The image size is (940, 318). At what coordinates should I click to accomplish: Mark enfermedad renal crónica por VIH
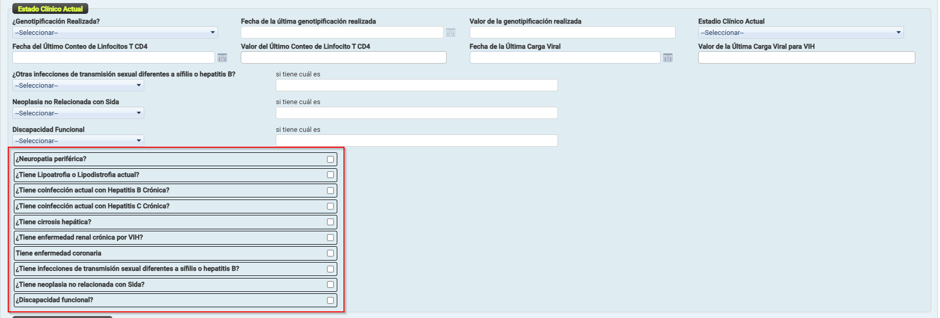pyautogui.click(x=330, y=237)
